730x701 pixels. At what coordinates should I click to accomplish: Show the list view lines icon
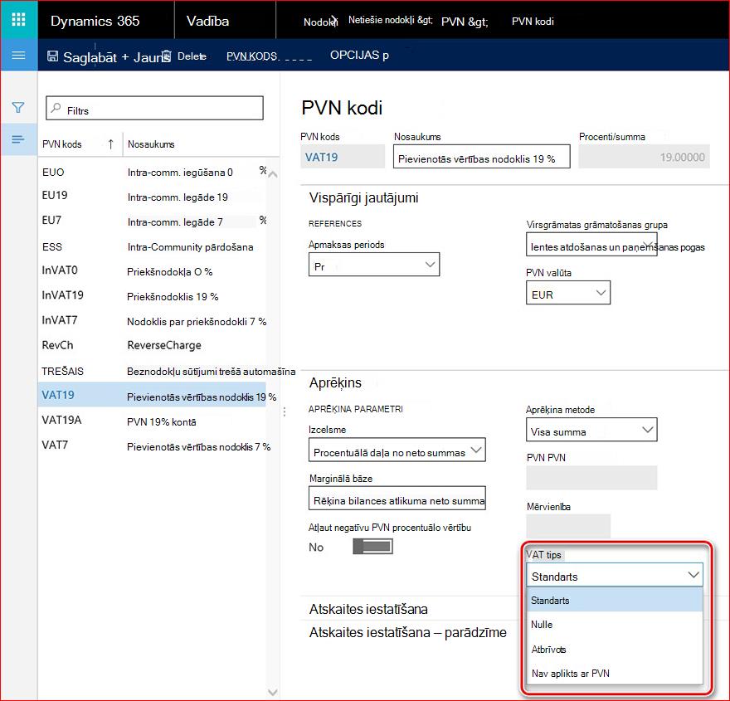tap(18, 139)
